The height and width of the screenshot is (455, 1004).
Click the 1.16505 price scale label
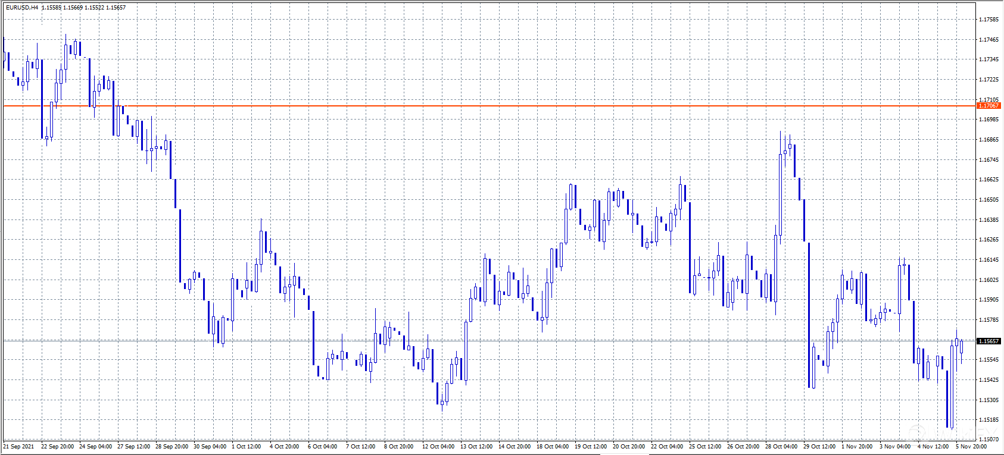click(989, 200)
